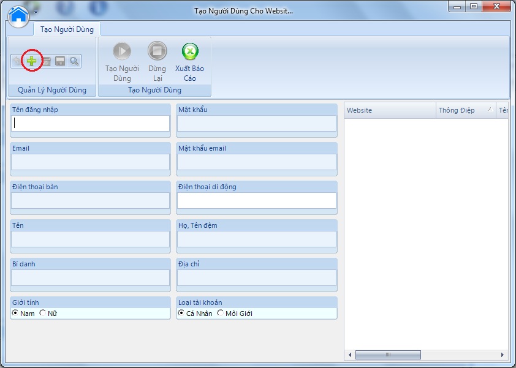This screenshot has width=516, height=368.
Task: Click the Xuất Báo Cáo Excel icon
Action: tap(190, 51)
